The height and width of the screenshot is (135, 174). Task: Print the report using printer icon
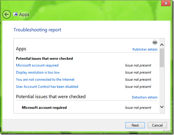coord(155,42)
